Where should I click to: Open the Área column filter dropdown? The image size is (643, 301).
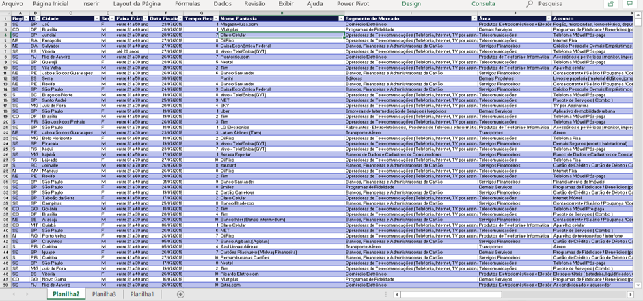(x=549, y=19)
